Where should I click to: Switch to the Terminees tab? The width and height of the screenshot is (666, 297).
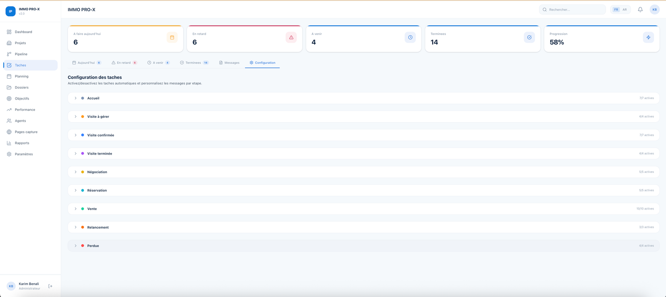(x=194, y=63)
